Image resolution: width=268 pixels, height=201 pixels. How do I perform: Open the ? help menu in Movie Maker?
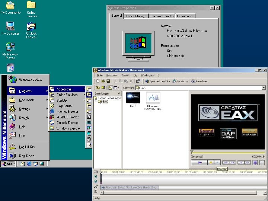click(159, 75)
